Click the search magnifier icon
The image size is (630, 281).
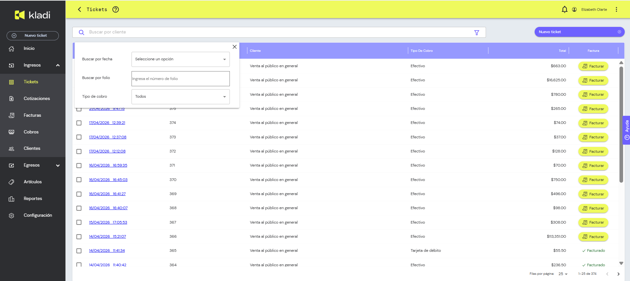pyautogui.click(x=82, y=32)
